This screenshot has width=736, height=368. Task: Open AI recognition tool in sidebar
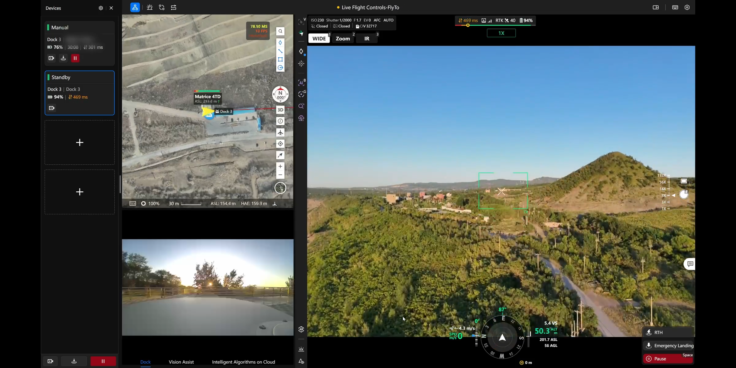pyautogui.click(x=301, y=82)
